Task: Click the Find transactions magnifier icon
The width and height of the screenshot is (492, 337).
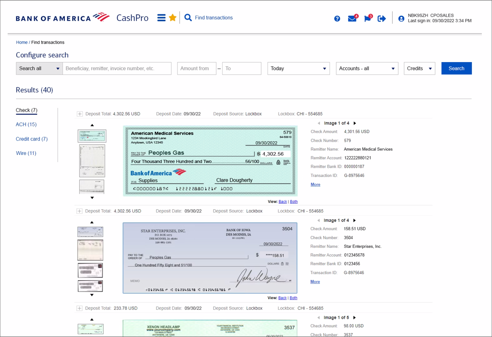Action: [x=188, y=18]
